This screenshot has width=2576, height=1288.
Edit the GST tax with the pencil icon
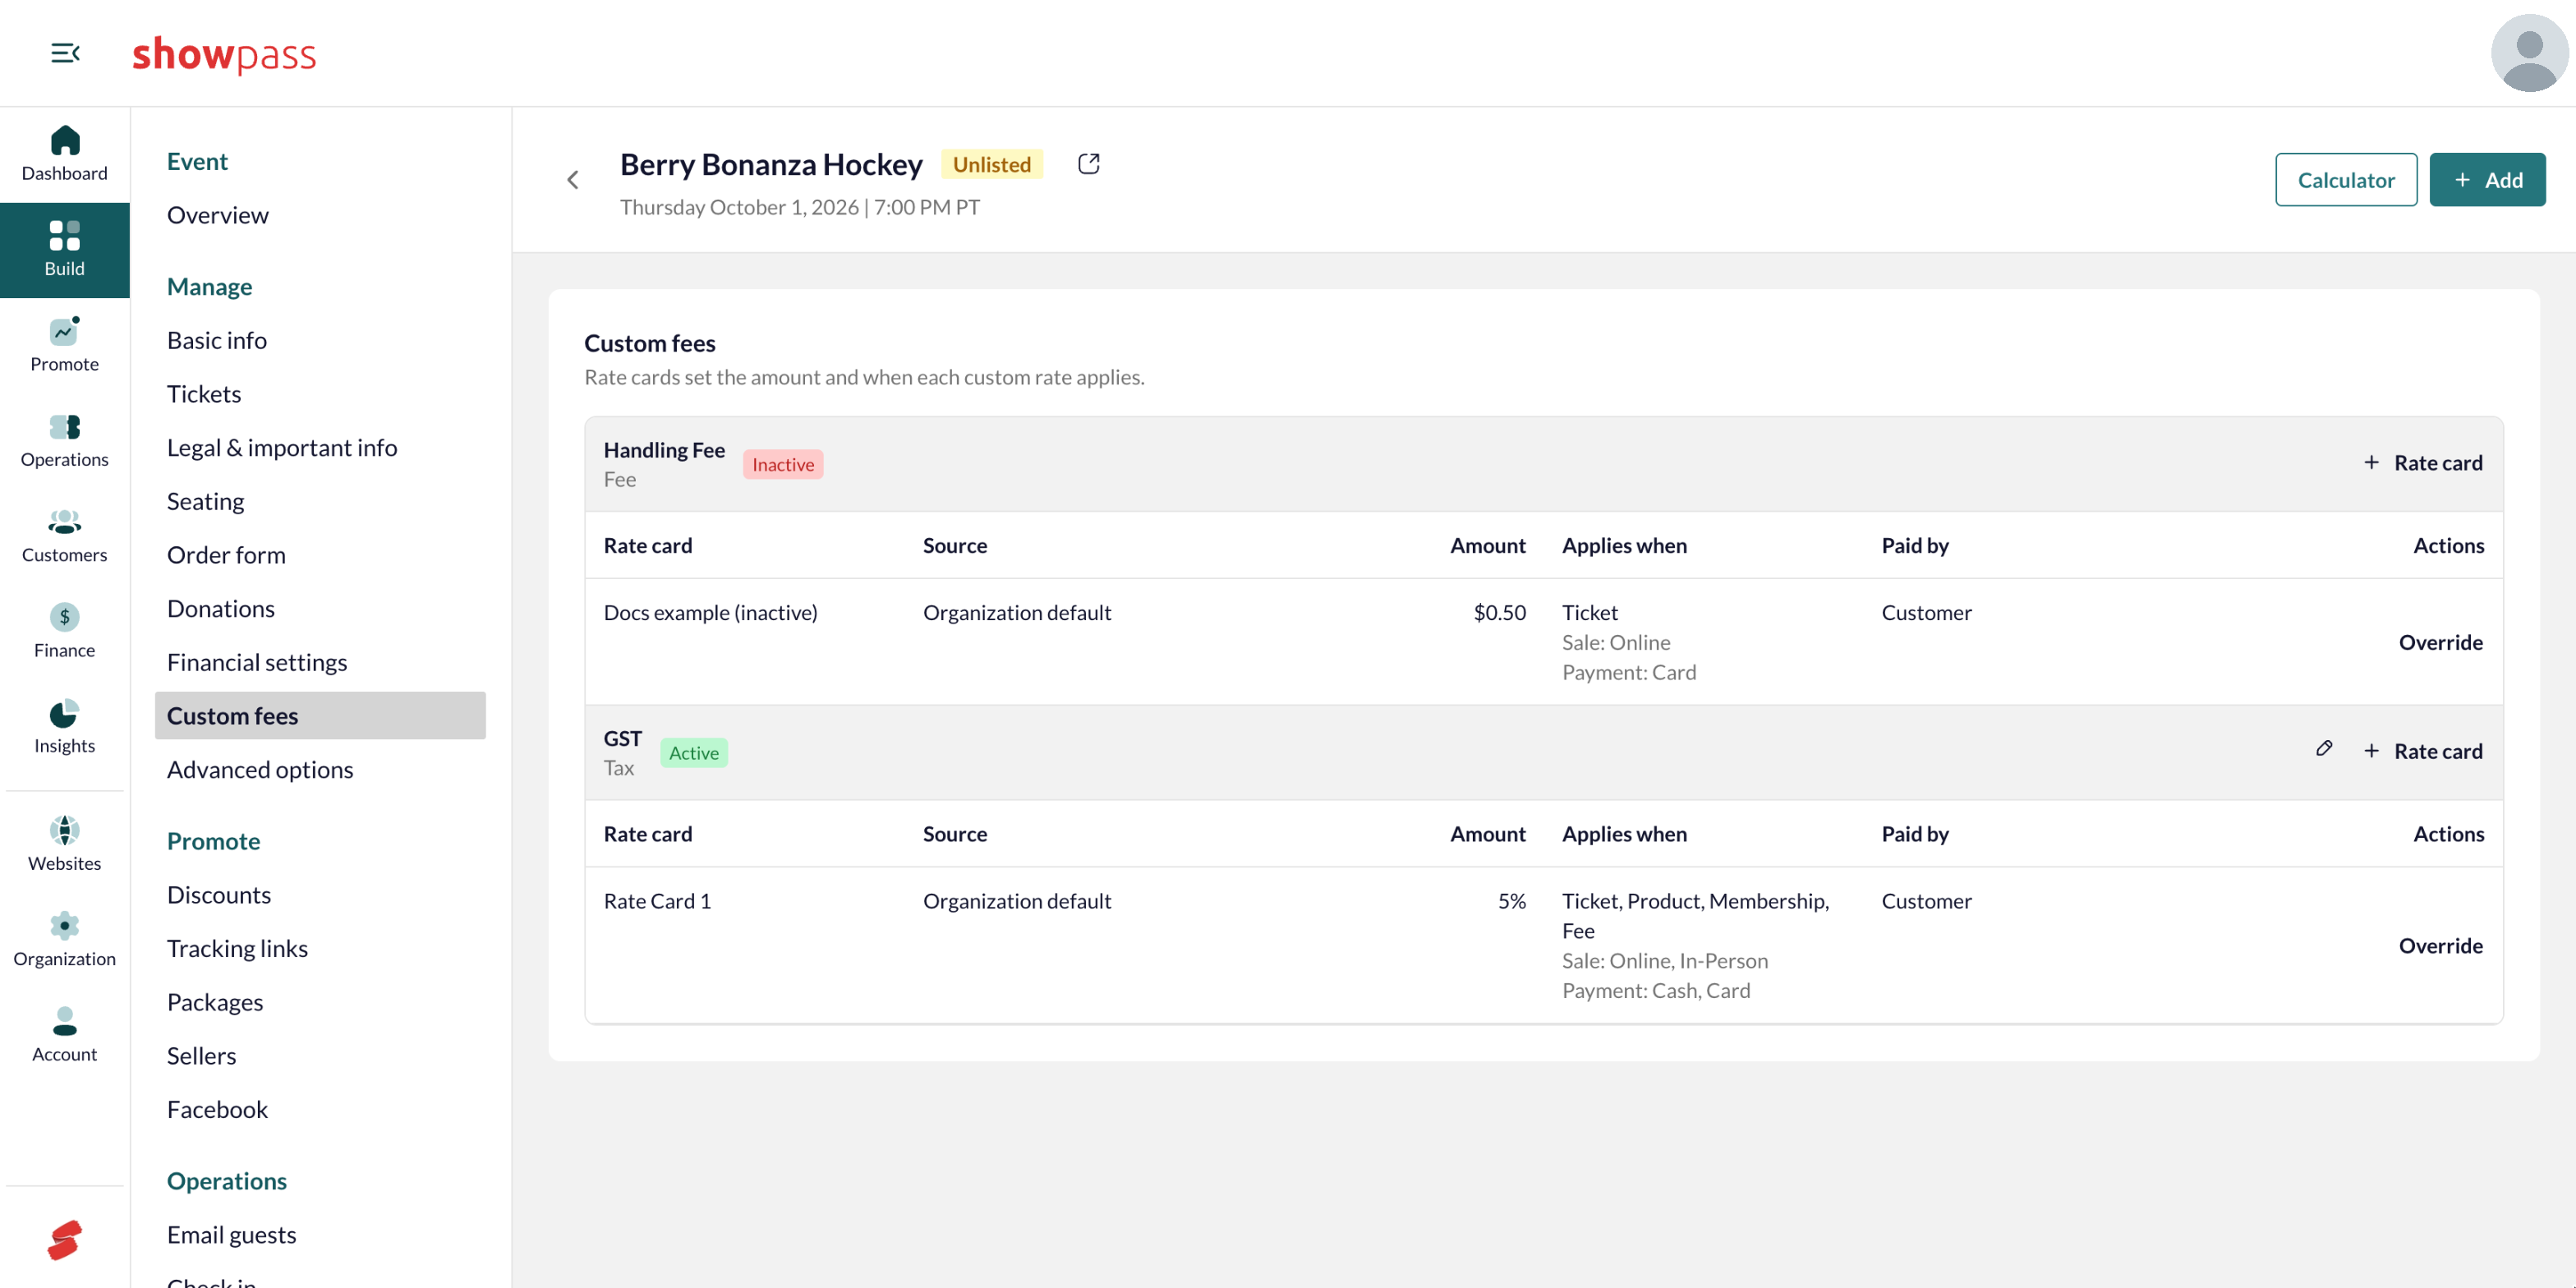[x=2324, y=749]
